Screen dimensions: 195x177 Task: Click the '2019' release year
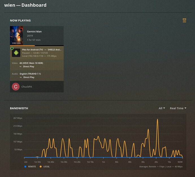pos(30,36)
